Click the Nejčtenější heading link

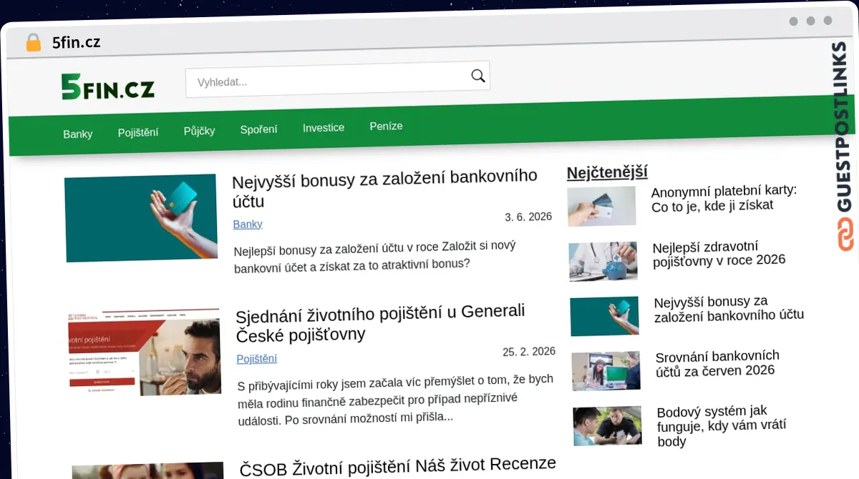[x=607, y=172]
